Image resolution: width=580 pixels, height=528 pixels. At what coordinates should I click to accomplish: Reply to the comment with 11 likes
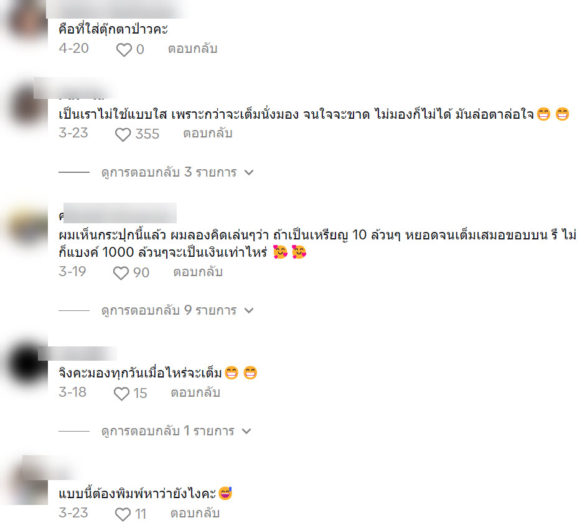click(x=195, y=513)
